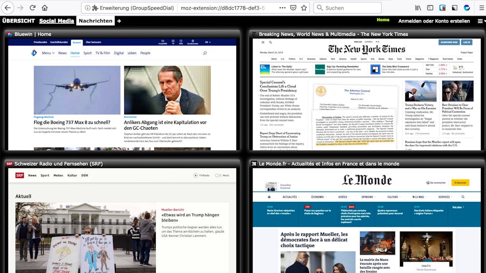Screen dimensions: 486x273
Task: Click the SRF dial favicon
Action: [x=9, y=163]
